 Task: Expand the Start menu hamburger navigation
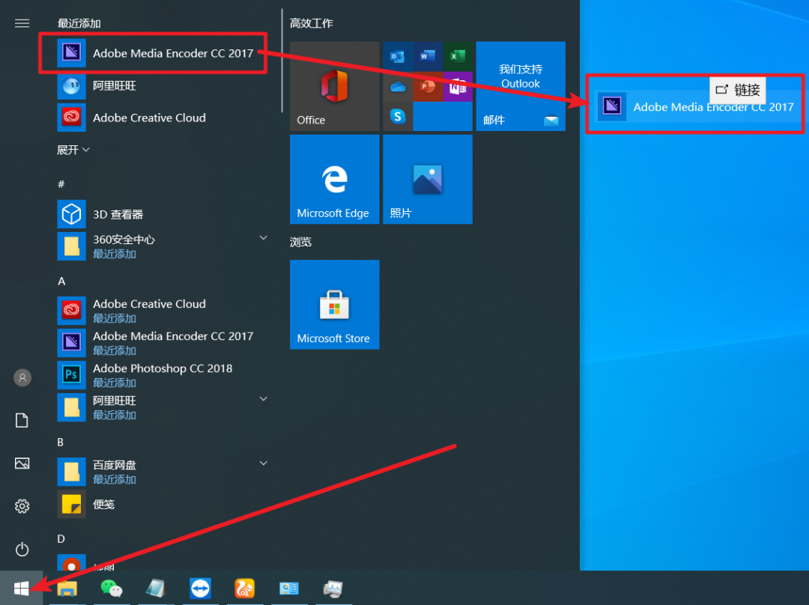click(22, 23)
